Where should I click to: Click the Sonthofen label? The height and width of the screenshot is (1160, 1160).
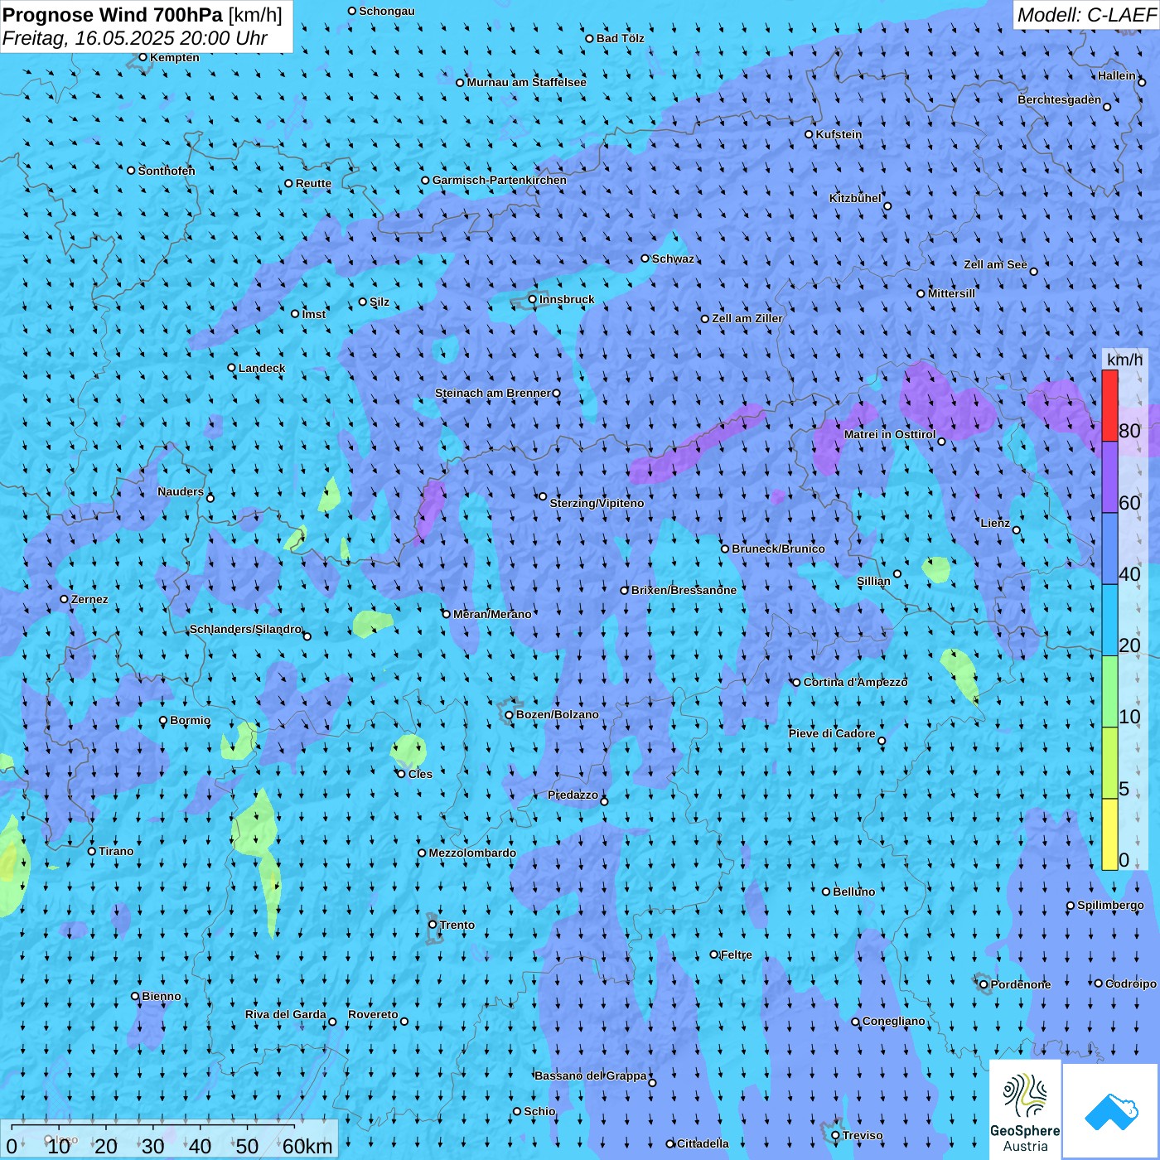pyautogui.click(x=167, y=171)
